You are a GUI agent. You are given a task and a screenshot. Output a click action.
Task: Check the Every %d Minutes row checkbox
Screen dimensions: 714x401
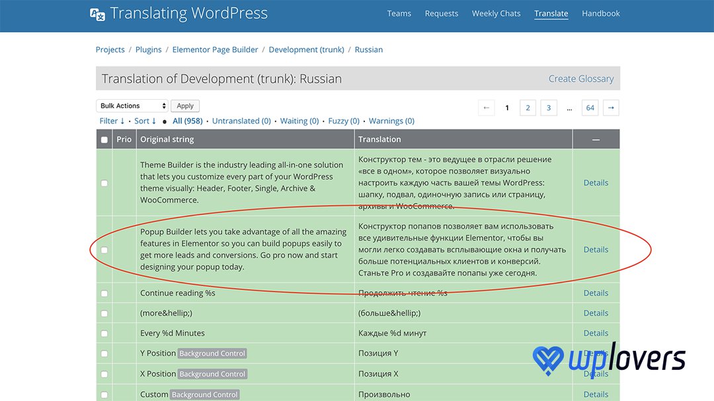pos(104,334)
